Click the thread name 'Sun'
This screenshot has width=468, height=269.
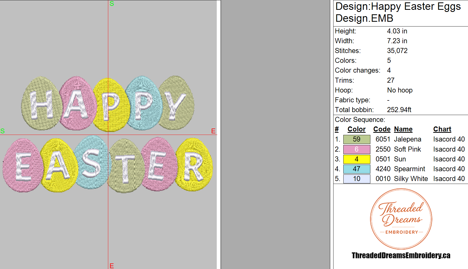(x=400, y=159)
